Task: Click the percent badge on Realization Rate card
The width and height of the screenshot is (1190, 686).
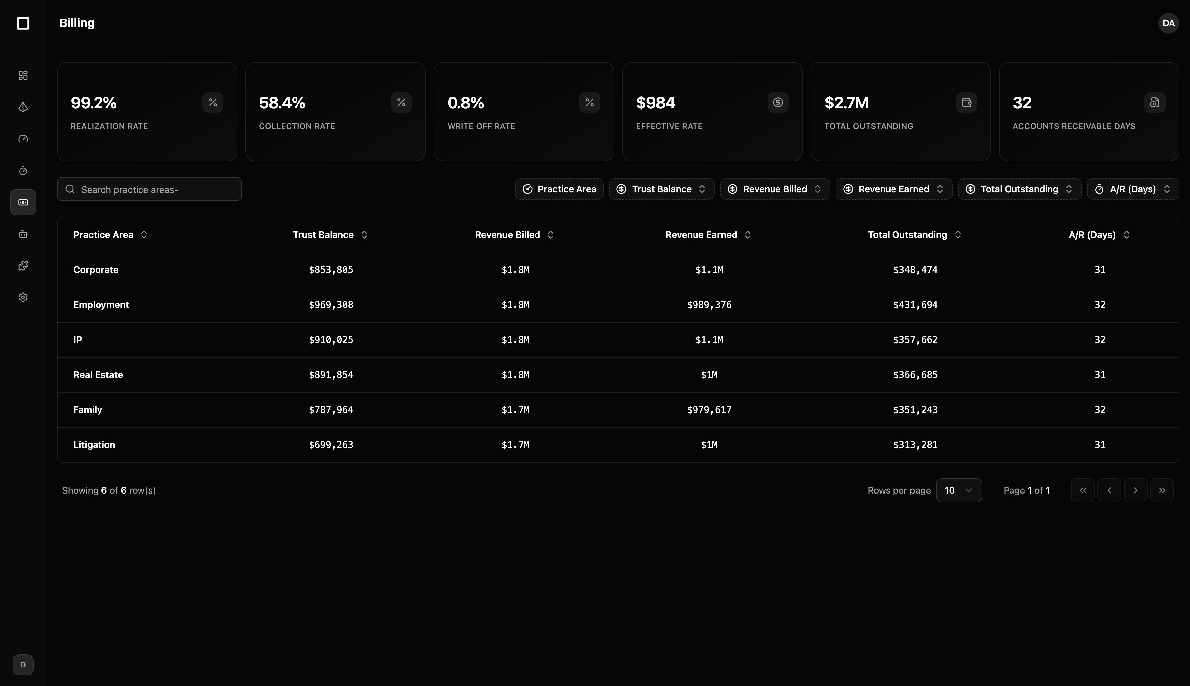Action: tap(213, 102)
